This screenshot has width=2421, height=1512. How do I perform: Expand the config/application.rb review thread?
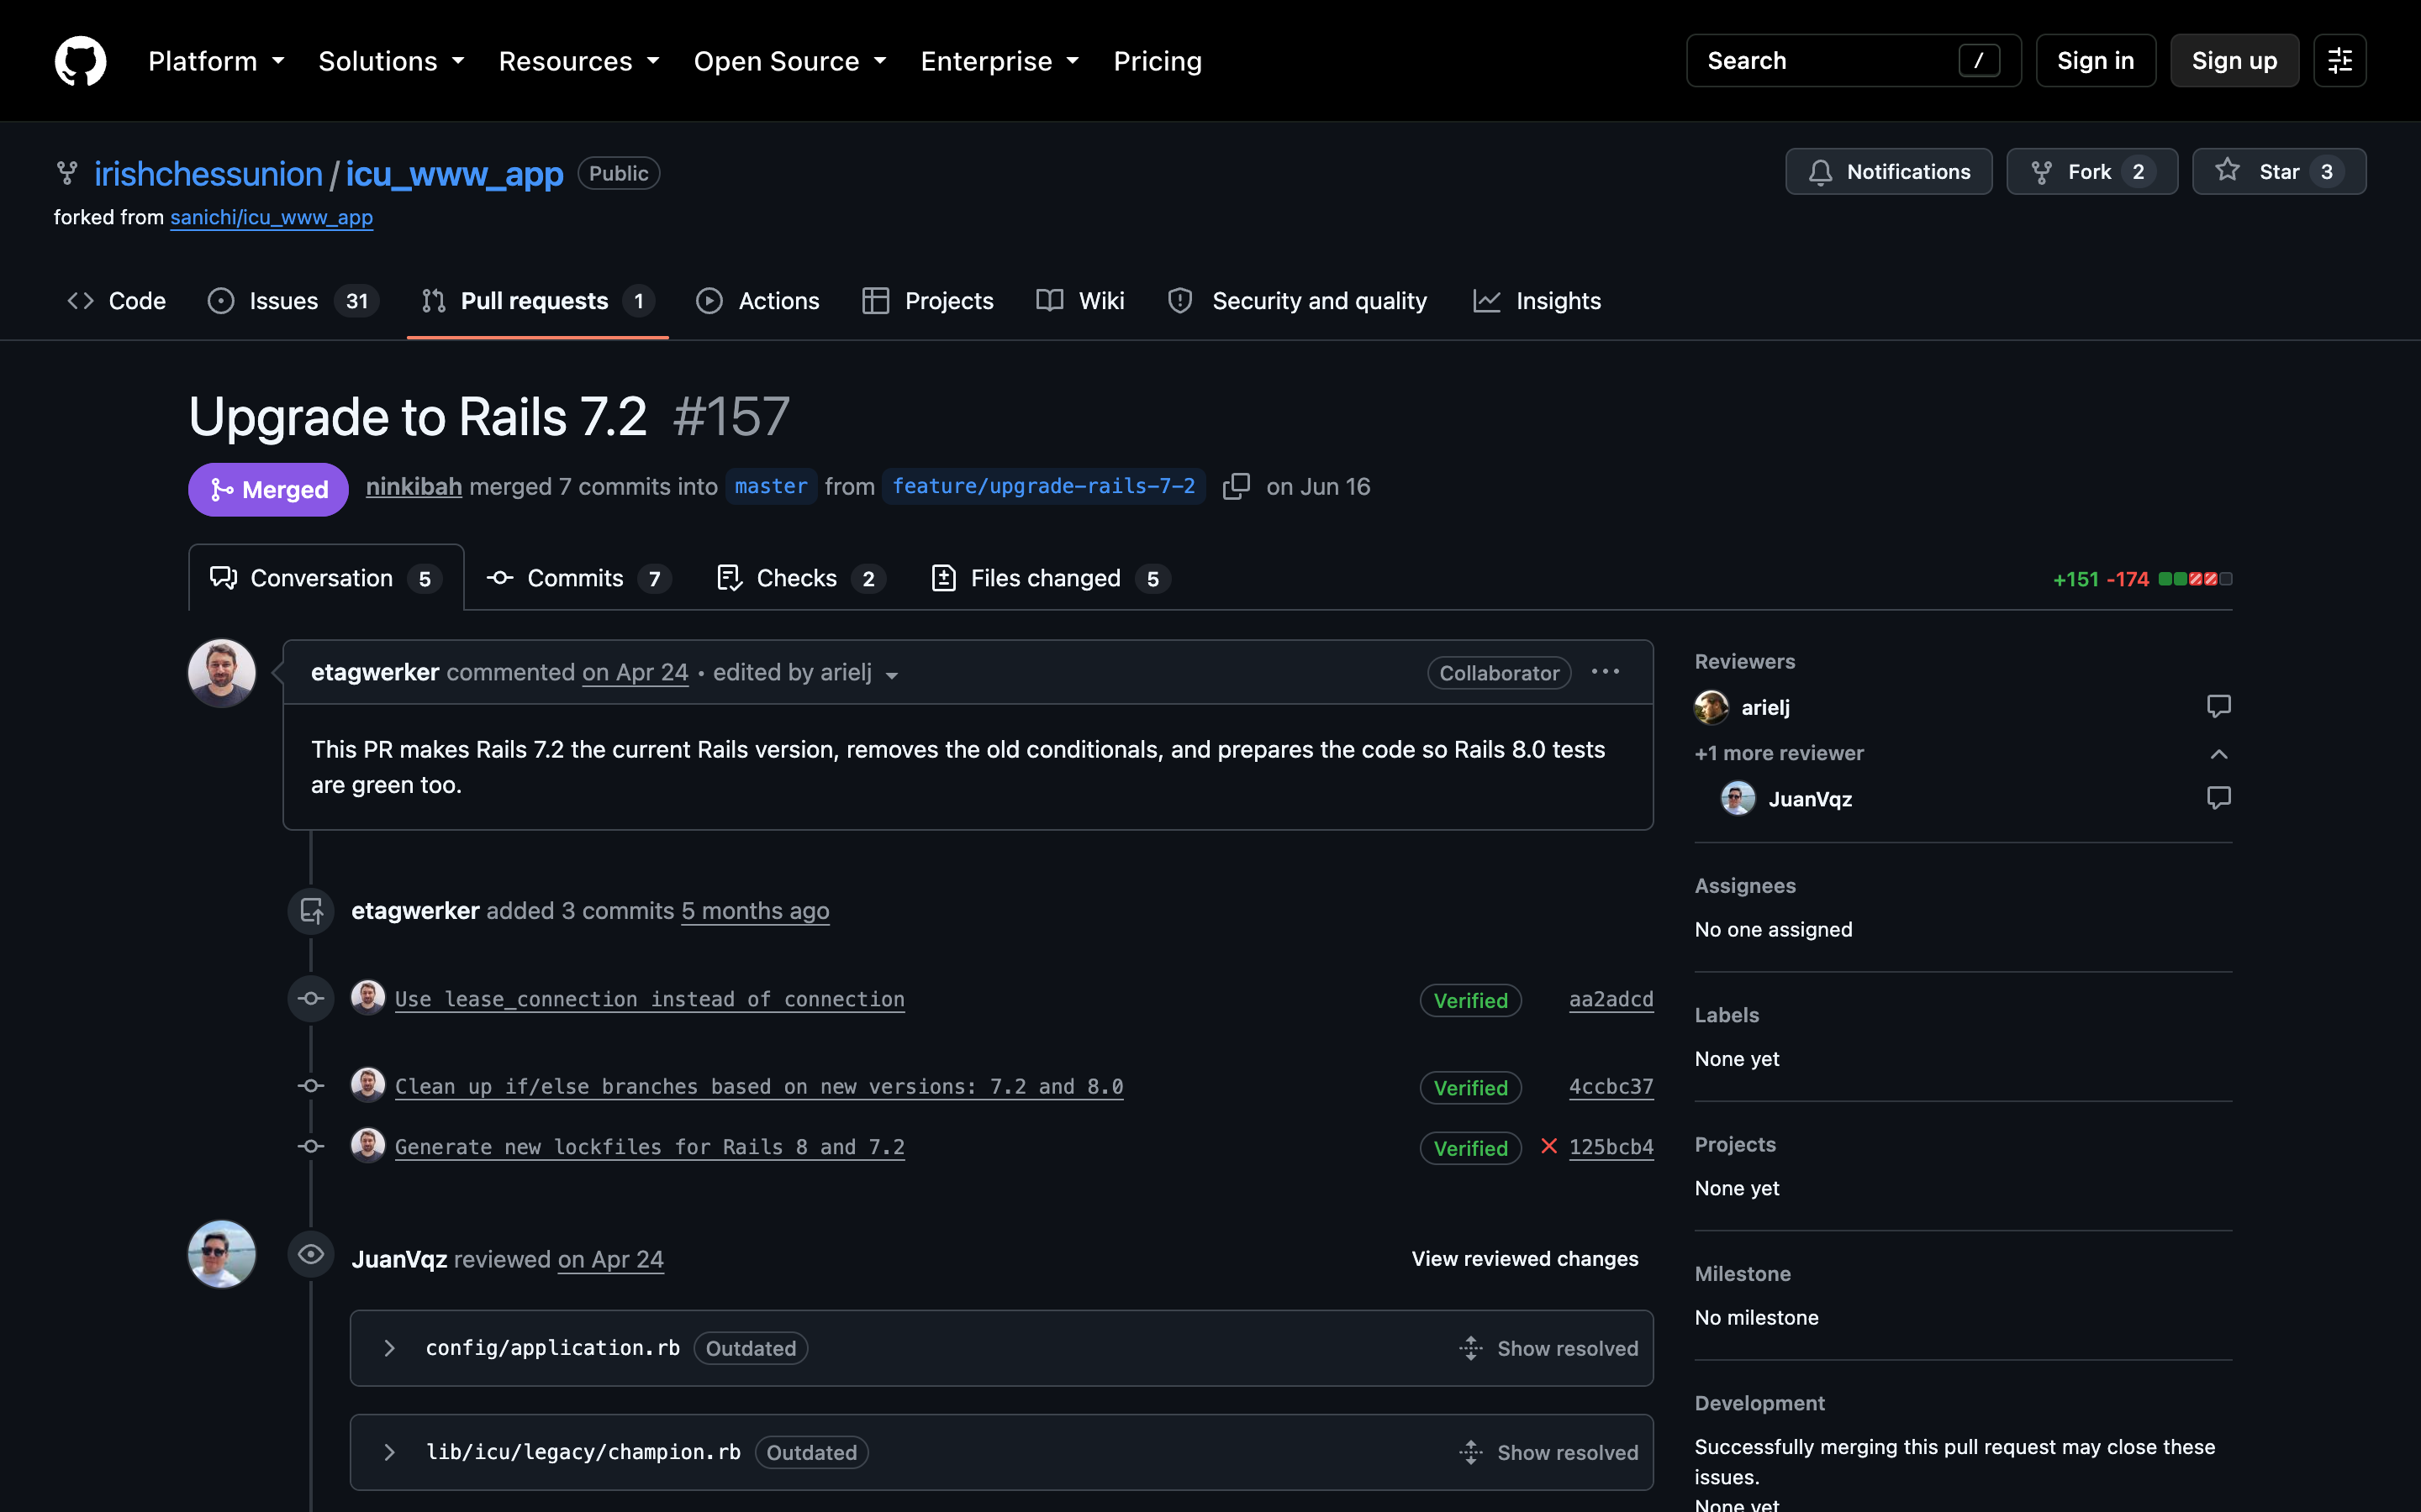click(x=390, y=1348)
